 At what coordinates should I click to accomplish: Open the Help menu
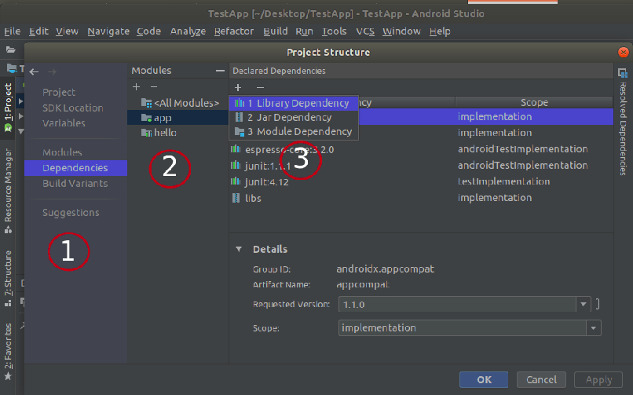[440, 31]
